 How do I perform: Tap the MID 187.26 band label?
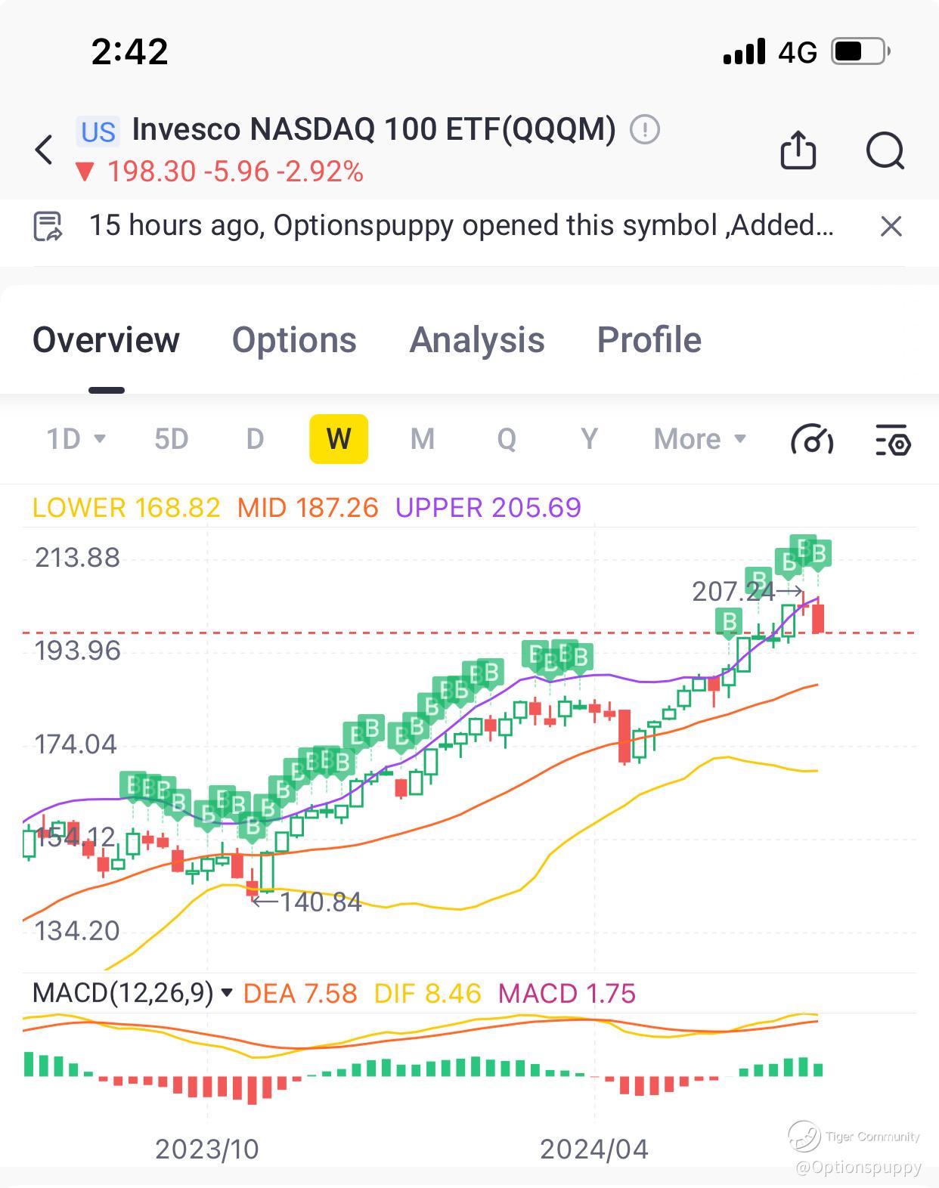click(308, 508)
